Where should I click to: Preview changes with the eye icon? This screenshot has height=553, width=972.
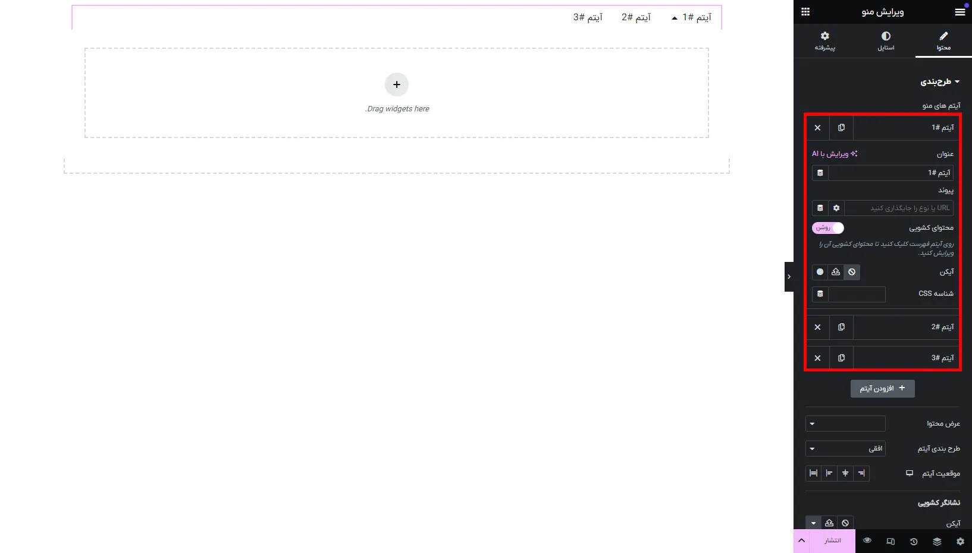(867, 540)
